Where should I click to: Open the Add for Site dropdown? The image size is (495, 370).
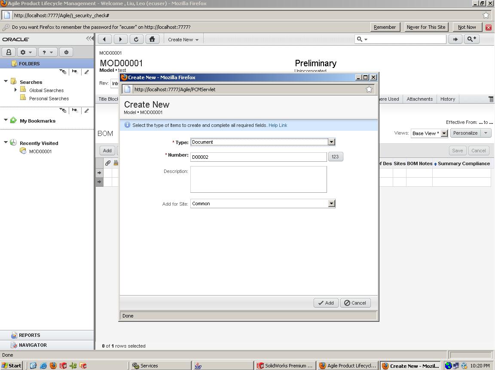263,204
